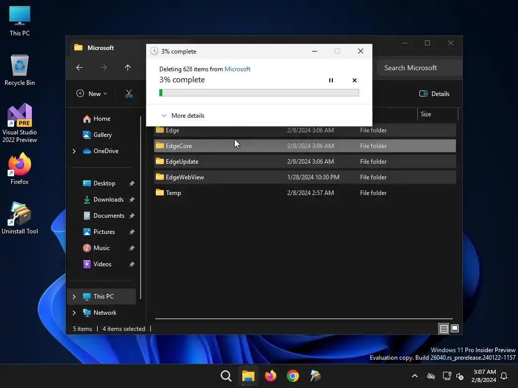Click the pin icon beside Music
Viewport: 518px width, 388px height.
(x=132, y=248)
